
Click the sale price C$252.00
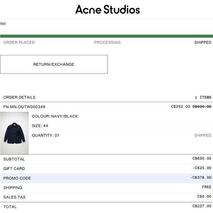(181, 106)
